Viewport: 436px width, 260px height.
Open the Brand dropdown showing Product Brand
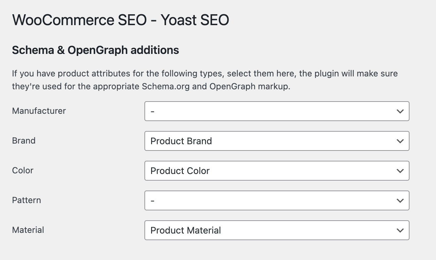coord(277,141)
